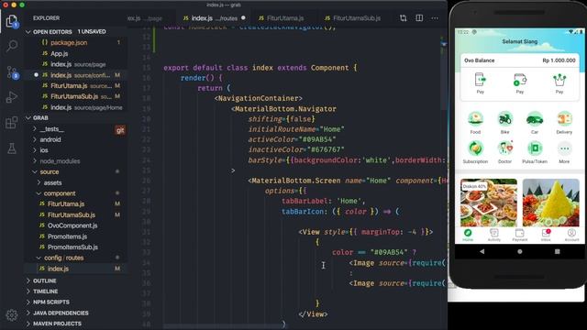The image size is (587, 330).
Task: Open the editor More Actions ellipsis
Action: [x=435, y=18]
